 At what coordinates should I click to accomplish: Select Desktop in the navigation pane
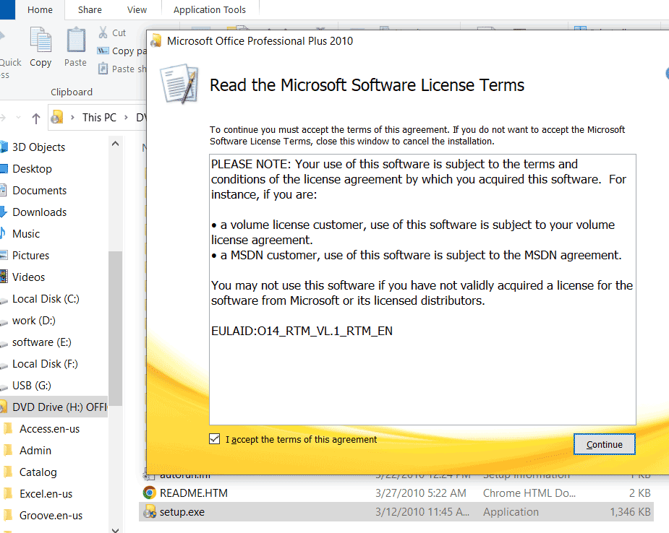coord(32,169)
